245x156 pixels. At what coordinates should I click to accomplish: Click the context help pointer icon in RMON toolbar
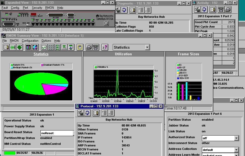click(x=105, y=47)
